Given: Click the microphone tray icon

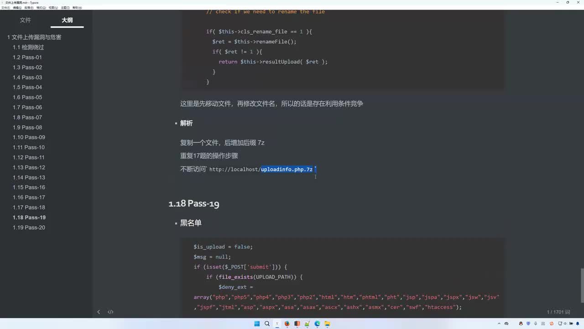Looking at the screenshot, I should tap(535, 324).
